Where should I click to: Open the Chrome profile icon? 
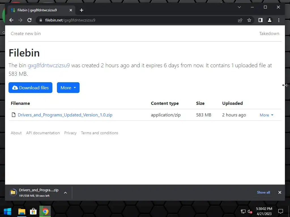(x=270, y=20)
